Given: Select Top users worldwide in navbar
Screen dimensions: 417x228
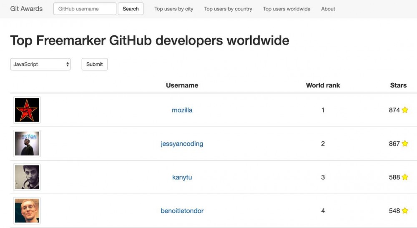Looking at the screenshot, I should 286,9.
